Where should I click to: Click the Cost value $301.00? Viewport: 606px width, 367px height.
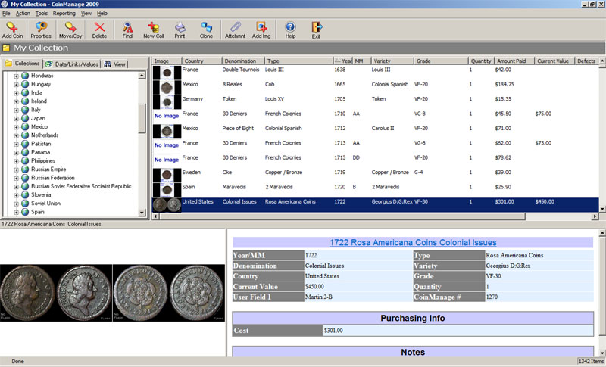tap(333, 331)
